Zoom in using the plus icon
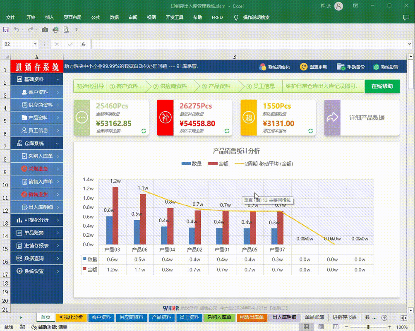The width and height of the screenshot is (415, 331). (x=390, y=327)
